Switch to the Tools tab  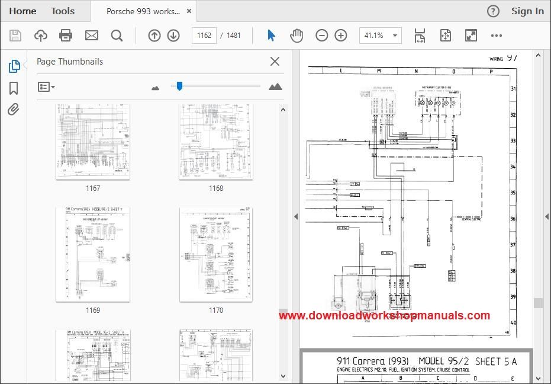click(63, 11)
